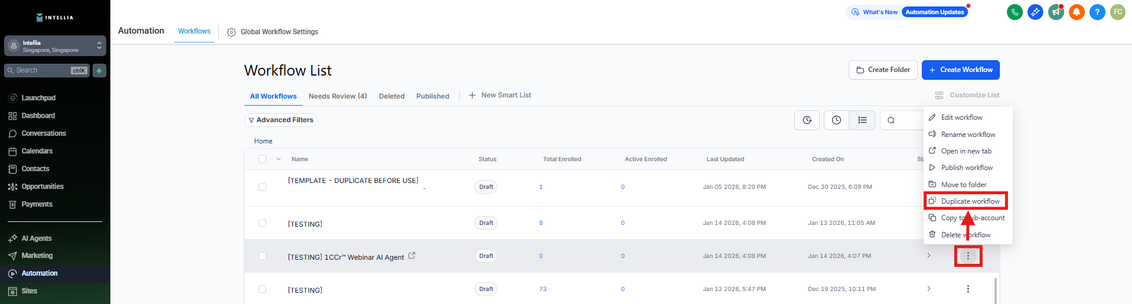Click the Create Folder button

[x=883, y=70]
